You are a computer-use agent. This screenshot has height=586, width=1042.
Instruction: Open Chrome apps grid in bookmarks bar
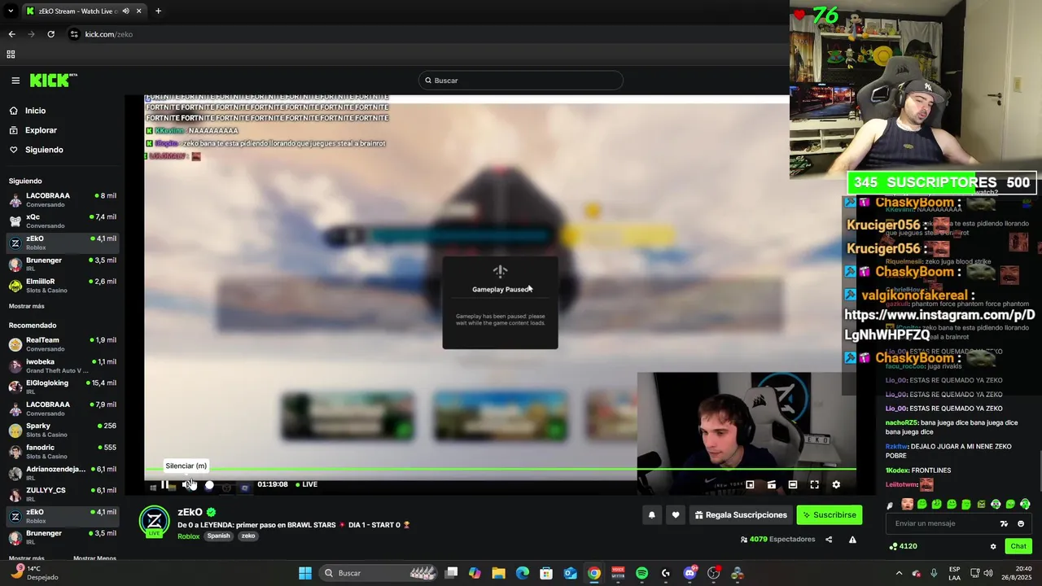[x=11, y=55]
